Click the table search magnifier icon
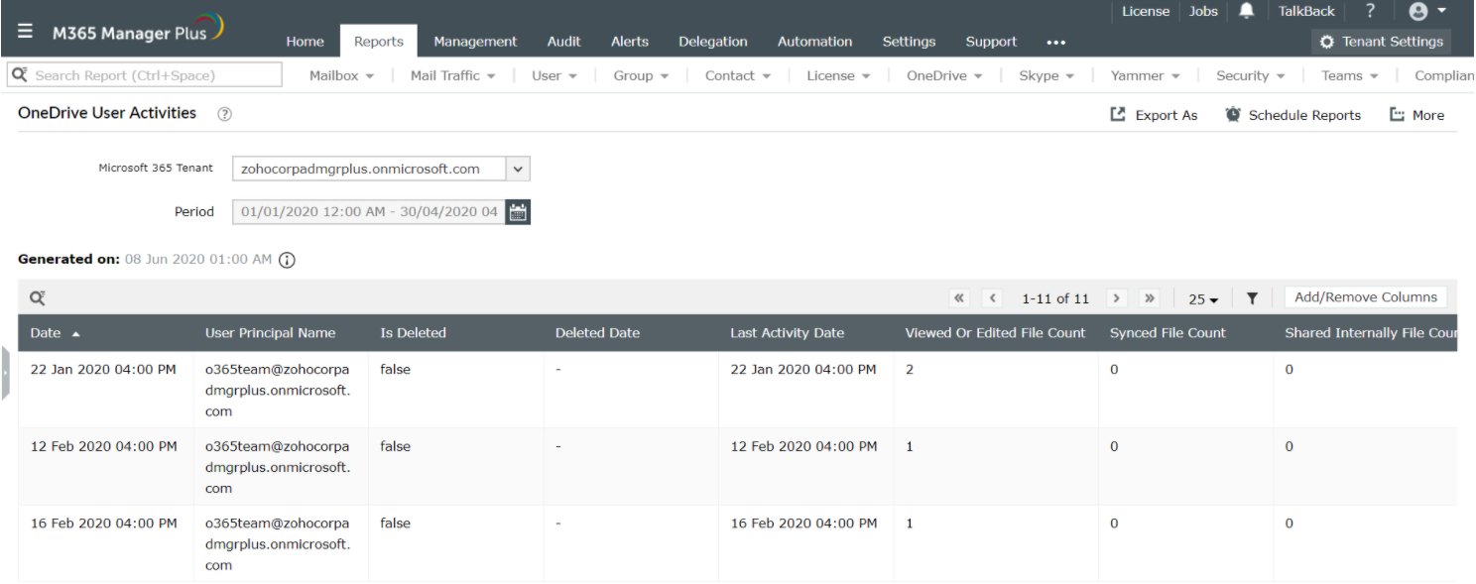The height and width of the screenshot is (584, 1476). [37, 297]
